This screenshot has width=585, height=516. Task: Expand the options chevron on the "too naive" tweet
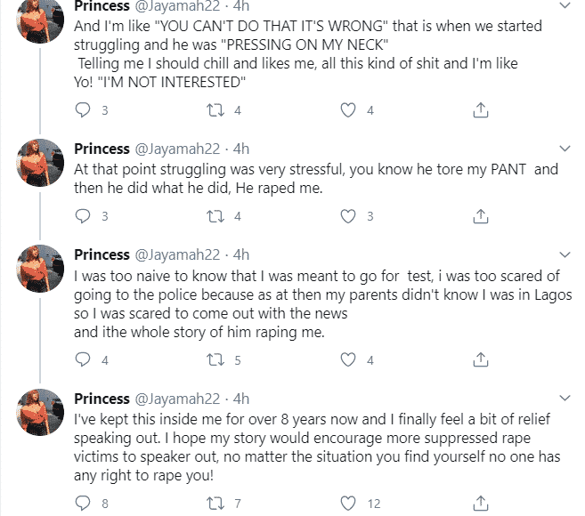(x=563, y=254)
